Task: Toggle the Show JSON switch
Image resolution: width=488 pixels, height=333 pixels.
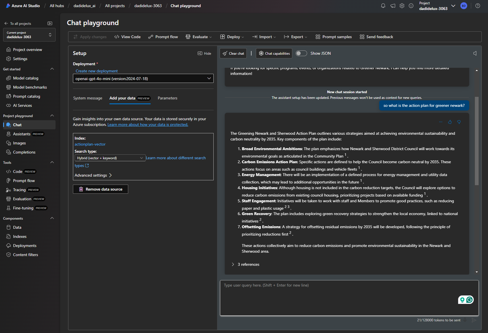Action: (301, 53)
